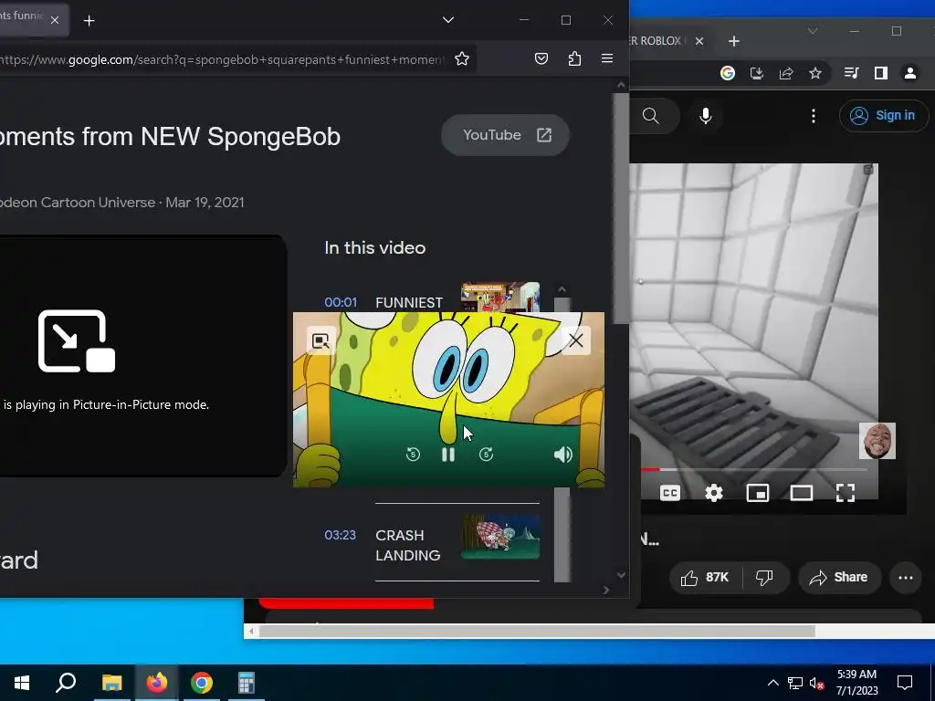Screen dimensions: 935x701
Task: Click the Picture-in-Picture placeholder icon
Action: (77, 341)
